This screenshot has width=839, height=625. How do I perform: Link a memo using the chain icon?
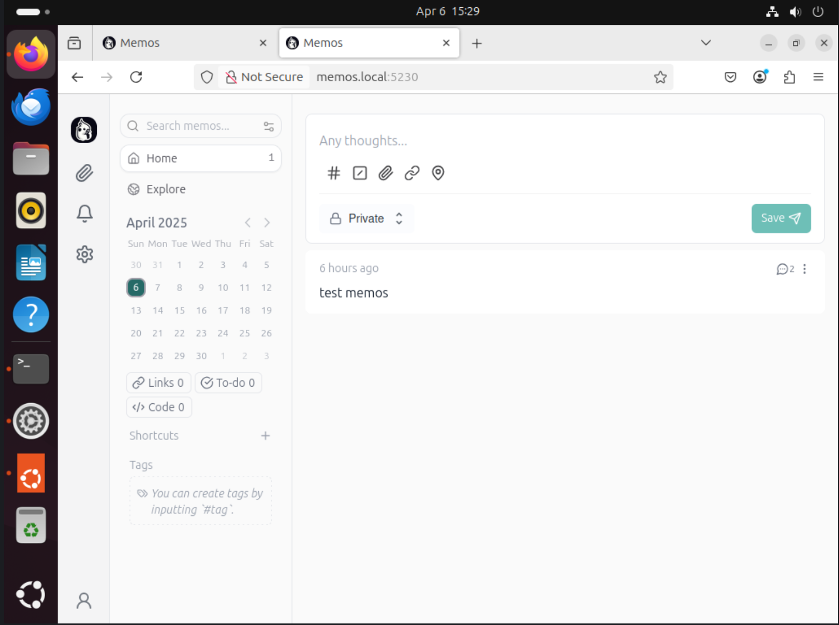(412, 173)
